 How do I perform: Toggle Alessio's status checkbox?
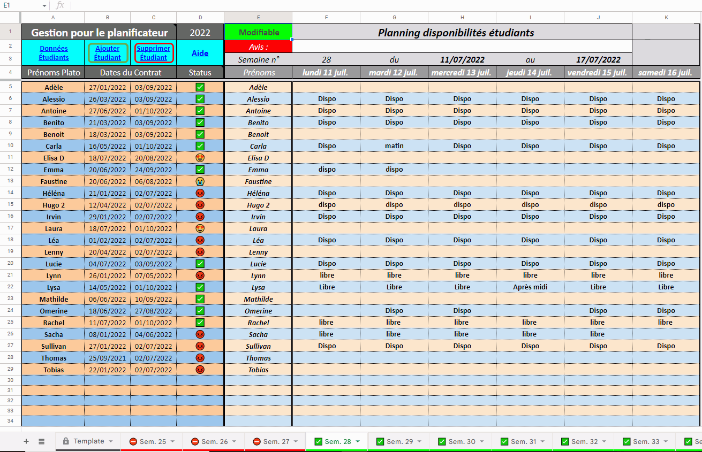point(200,99)
